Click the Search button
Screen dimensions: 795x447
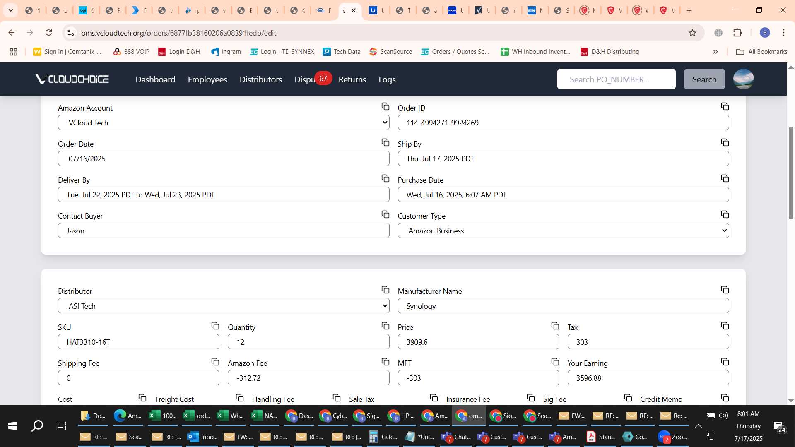(x=704, y=79)
